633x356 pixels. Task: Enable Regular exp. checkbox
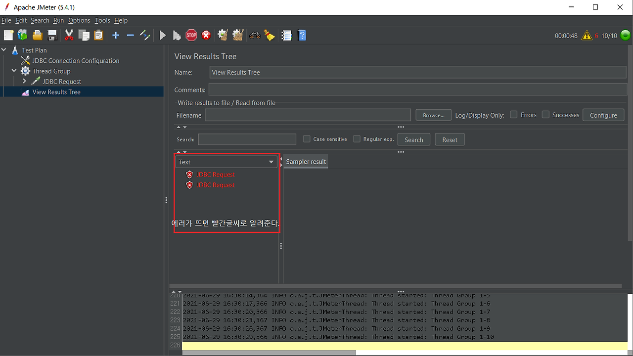[x=357, y=139]
